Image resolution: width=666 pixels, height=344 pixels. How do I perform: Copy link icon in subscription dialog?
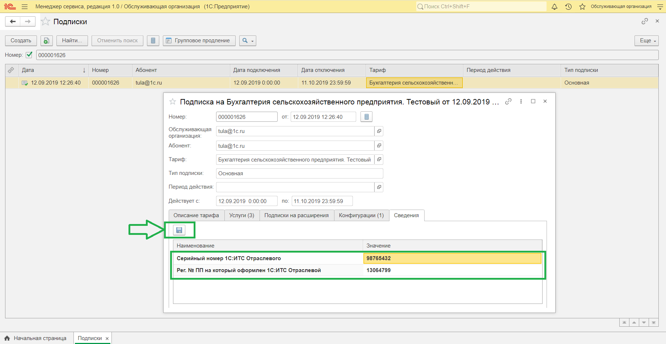[x=508, y=102]
